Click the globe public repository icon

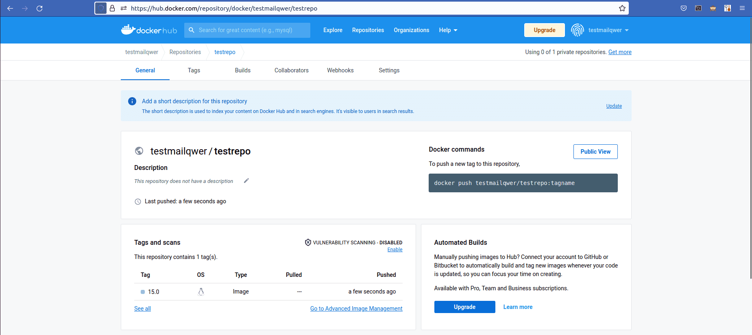click(x=139, y=151)
